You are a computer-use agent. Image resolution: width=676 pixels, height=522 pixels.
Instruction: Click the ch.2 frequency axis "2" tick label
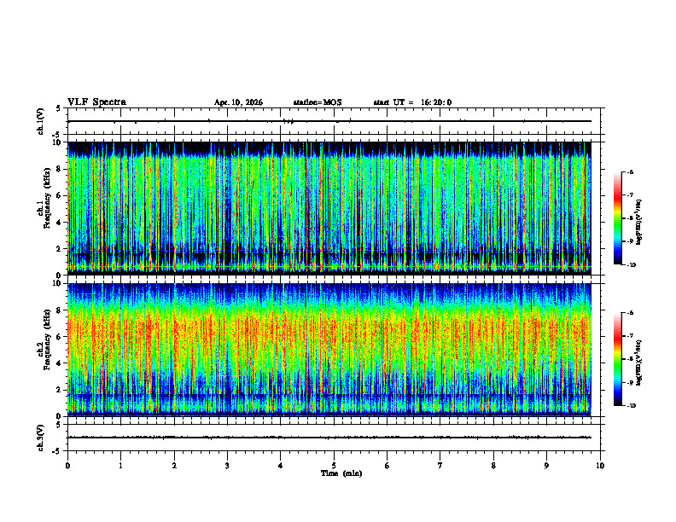click(x=60, y=390)
